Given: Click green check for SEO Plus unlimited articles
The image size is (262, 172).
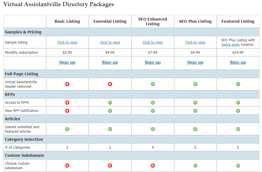Looking at the screenshot, I should pos(195,129).
